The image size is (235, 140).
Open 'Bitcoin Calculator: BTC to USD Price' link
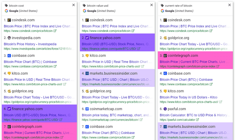coord(195,115)
